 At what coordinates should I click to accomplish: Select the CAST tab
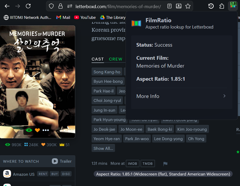(x=98, y=59)
